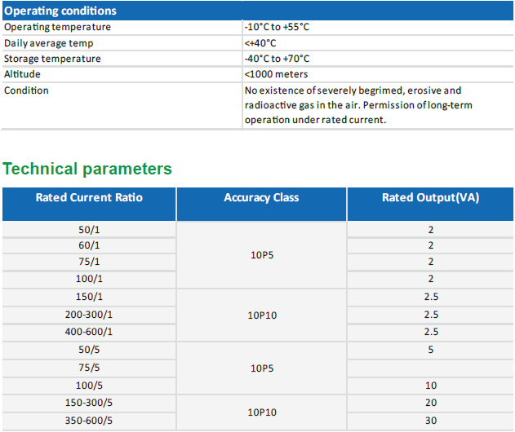Select the -40°C to +70°C value
Viewport: 515px width, 432px height.
pyautogui.click(x=277, y=59)
